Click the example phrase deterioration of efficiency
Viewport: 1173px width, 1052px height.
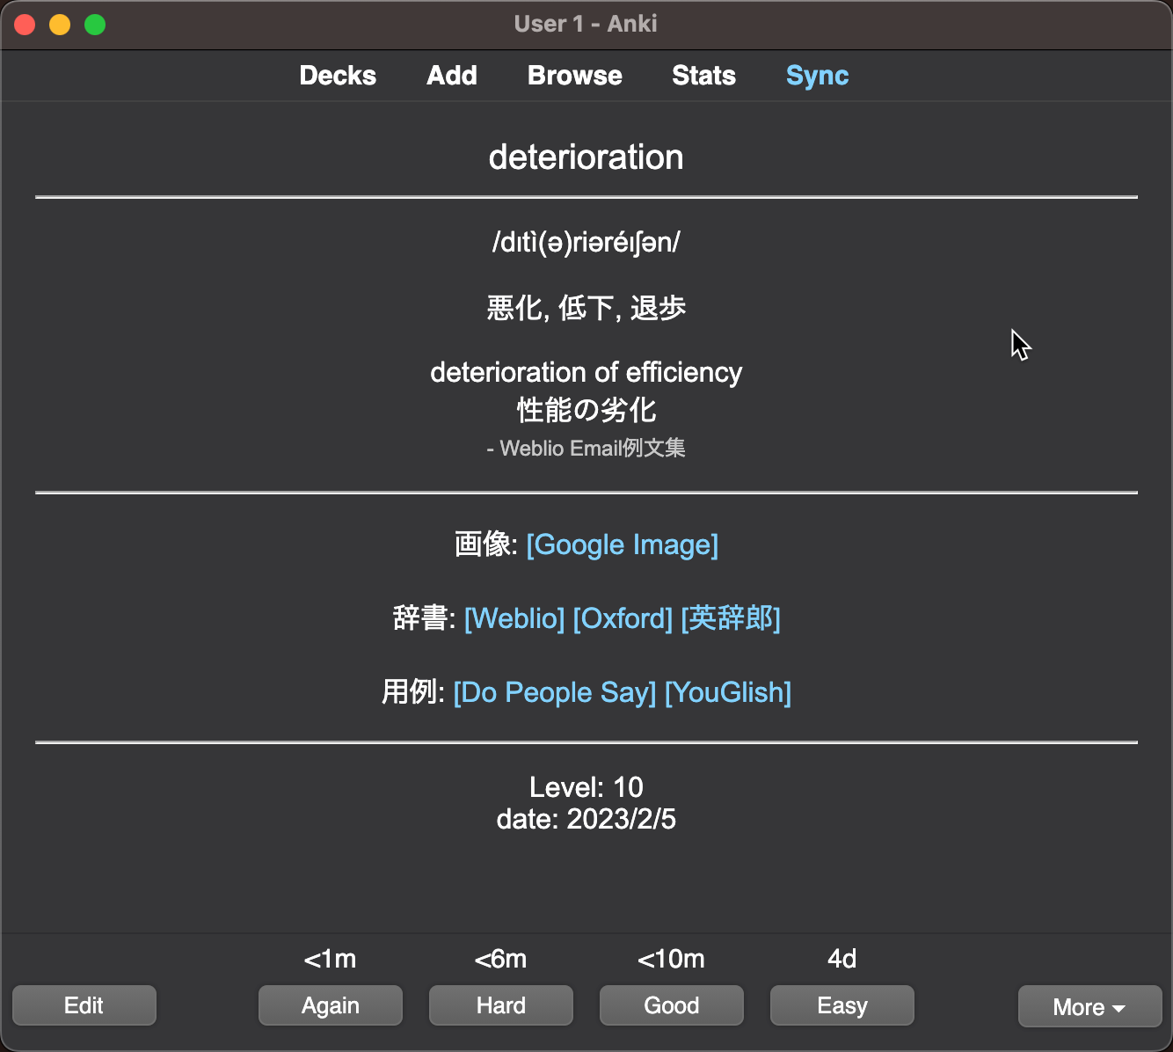pyautogui.click(x=586, y=372)
